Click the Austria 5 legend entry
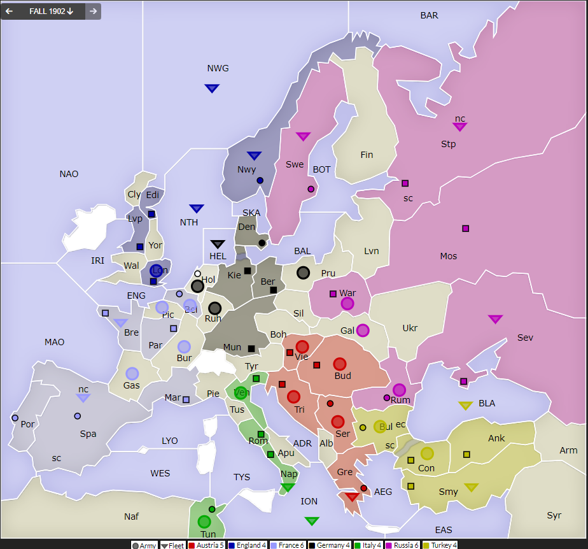This screenshot has width=588, height=549. point(206,545)
